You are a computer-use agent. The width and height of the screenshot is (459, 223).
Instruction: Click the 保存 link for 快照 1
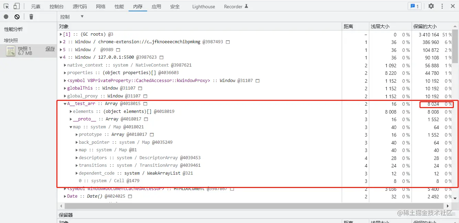pyautogui.click(x=50, y=49)
